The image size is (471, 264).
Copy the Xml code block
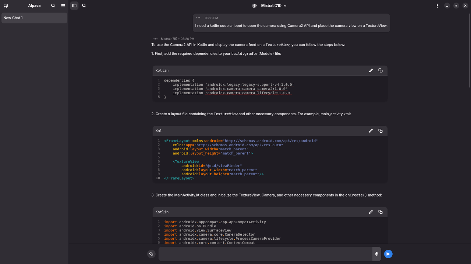coord(380,131)
